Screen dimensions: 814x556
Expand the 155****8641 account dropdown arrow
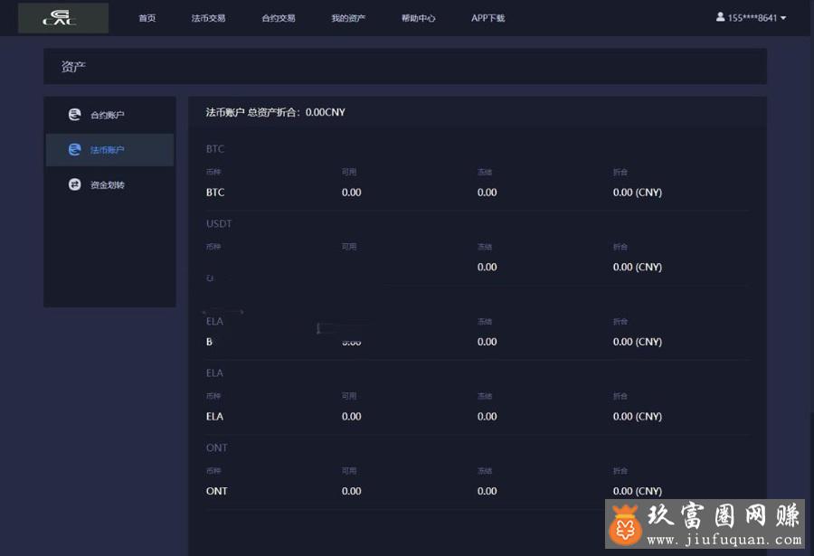click(783, 18)
